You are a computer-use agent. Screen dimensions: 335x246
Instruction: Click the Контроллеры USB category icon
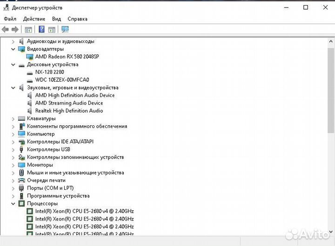(x=21, y=149)
